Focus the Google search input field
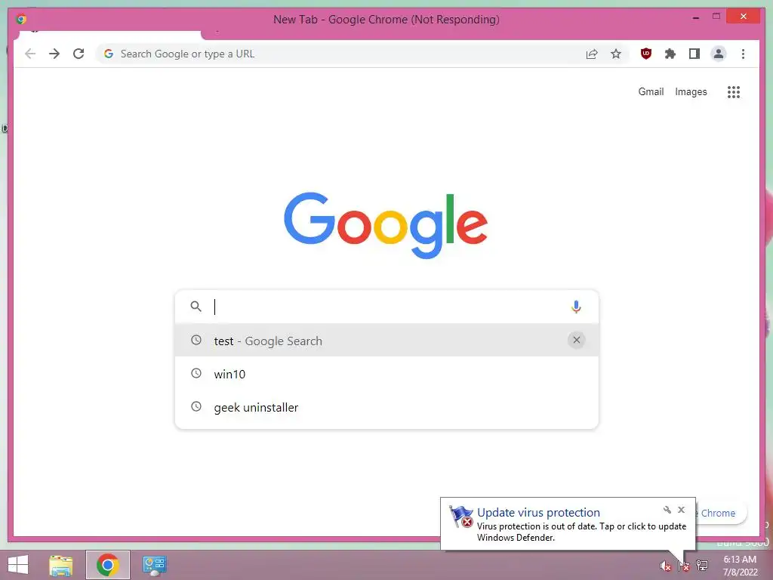The width and height of the screenshot is (773, 580). pos(387,307)
